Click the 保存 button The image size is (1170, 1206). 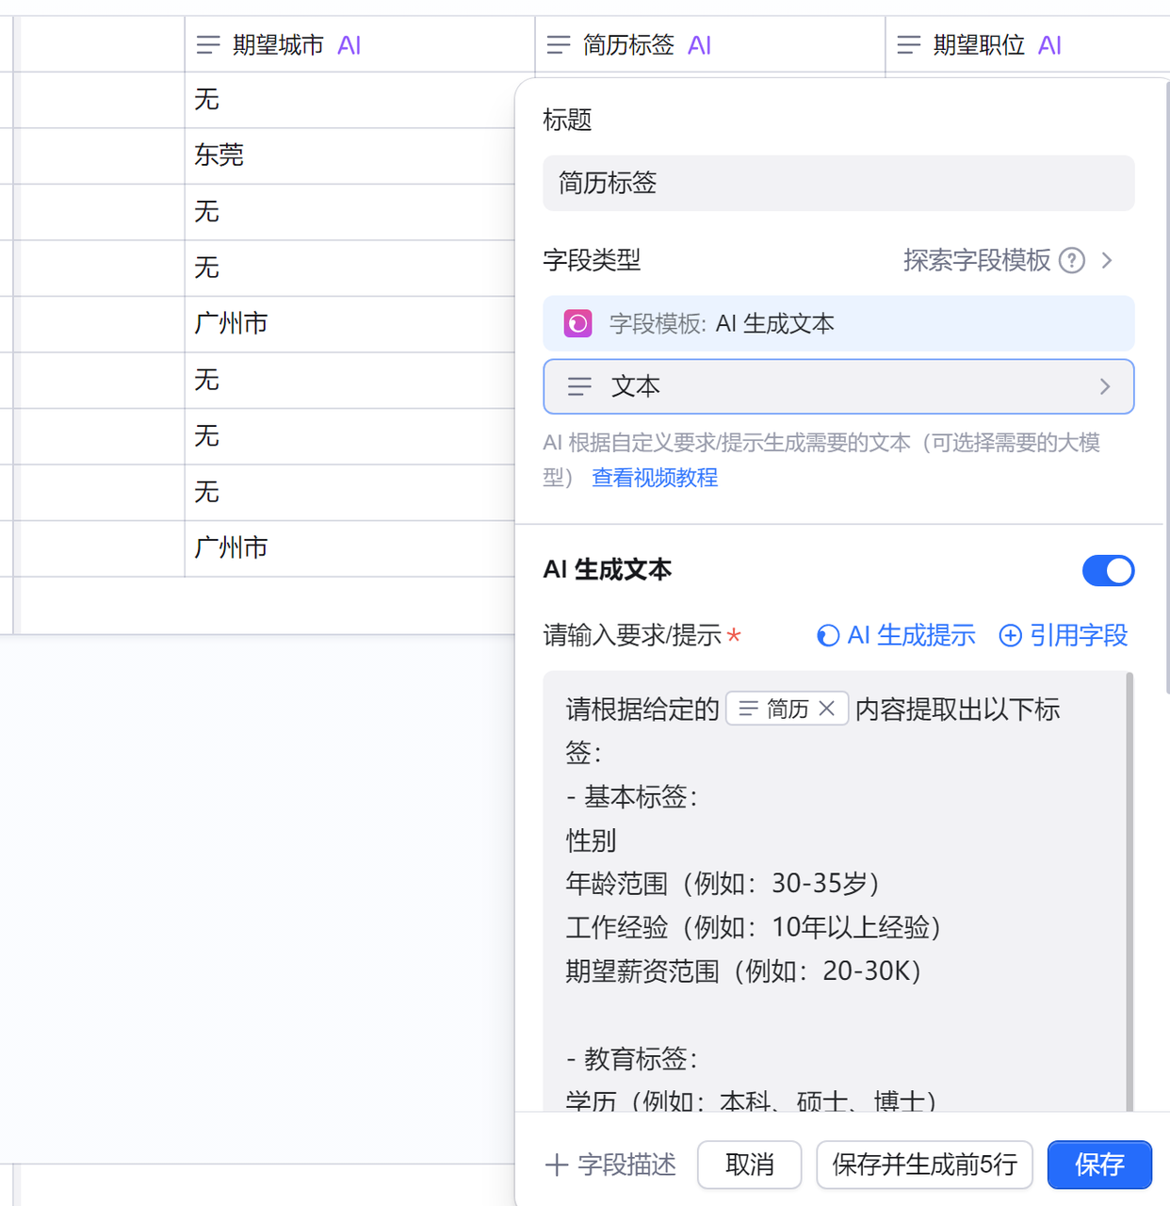point(1099,1165)
